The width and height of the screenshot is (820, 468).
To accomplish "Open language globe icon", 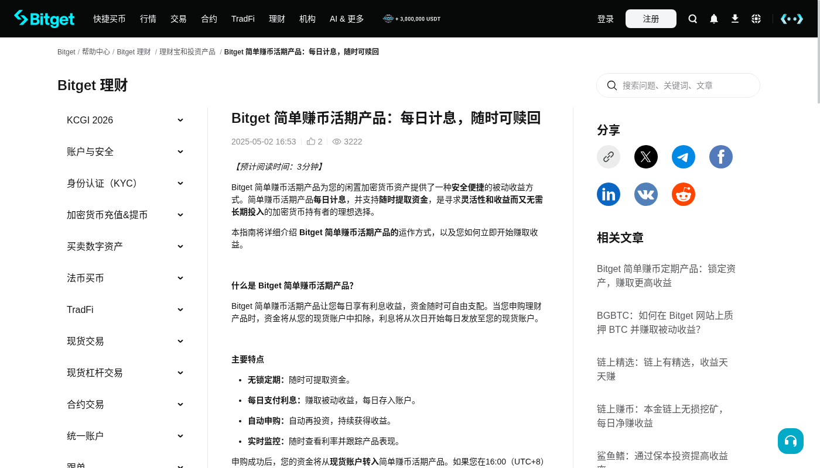I will pos(756,19).
